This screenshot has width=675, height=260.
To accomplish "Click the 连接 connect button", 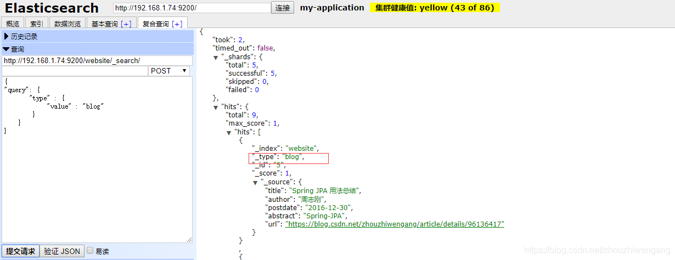I will coord(283,8).
